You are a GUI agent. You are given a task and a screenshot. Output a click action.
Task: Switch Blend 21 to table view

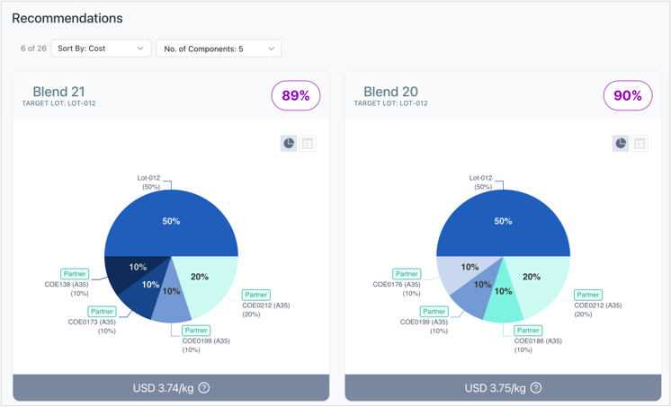click(308, 144)
